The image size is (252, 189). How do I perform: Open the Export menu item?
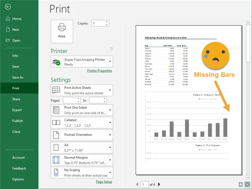coord(17,110)
